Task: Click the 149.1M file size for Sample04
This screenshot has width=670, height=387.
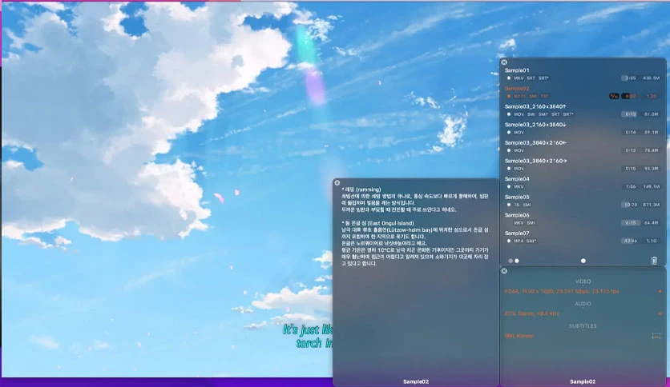Action: pyautogui.click(x=651, y=186)
